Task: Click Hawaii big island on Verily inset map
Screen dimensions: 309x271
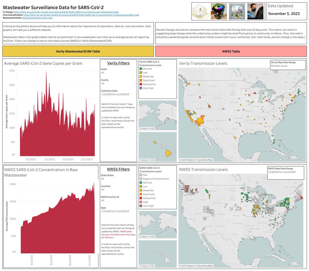Action: tap(168, 153)
